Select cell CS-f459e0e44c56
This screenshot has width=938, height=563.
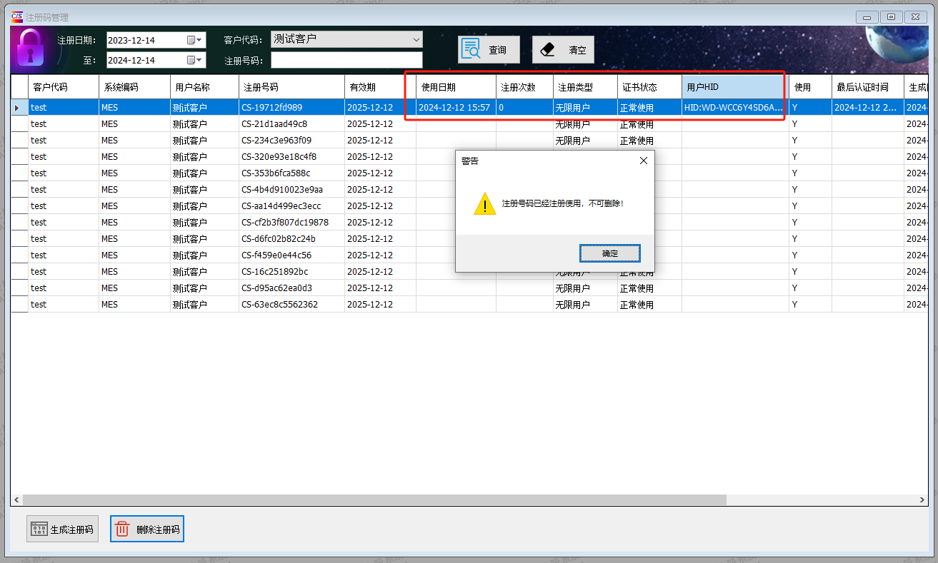291,255
